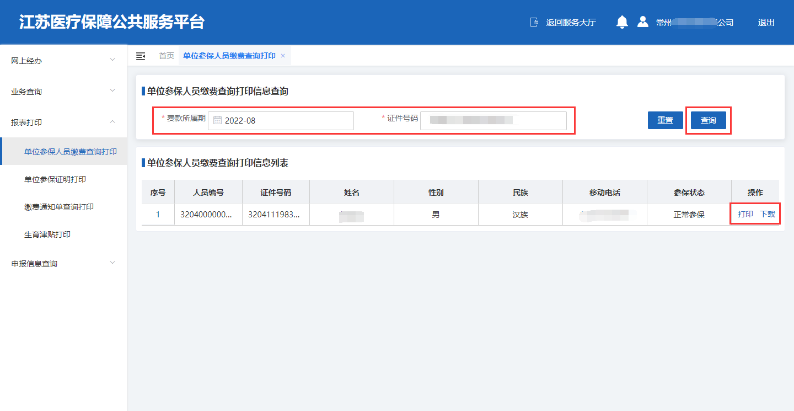Collapse the 报表打印 sidebar menu

[63, 122]
